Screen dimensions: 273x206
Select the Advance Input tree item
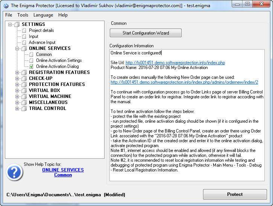click(42, 42)
